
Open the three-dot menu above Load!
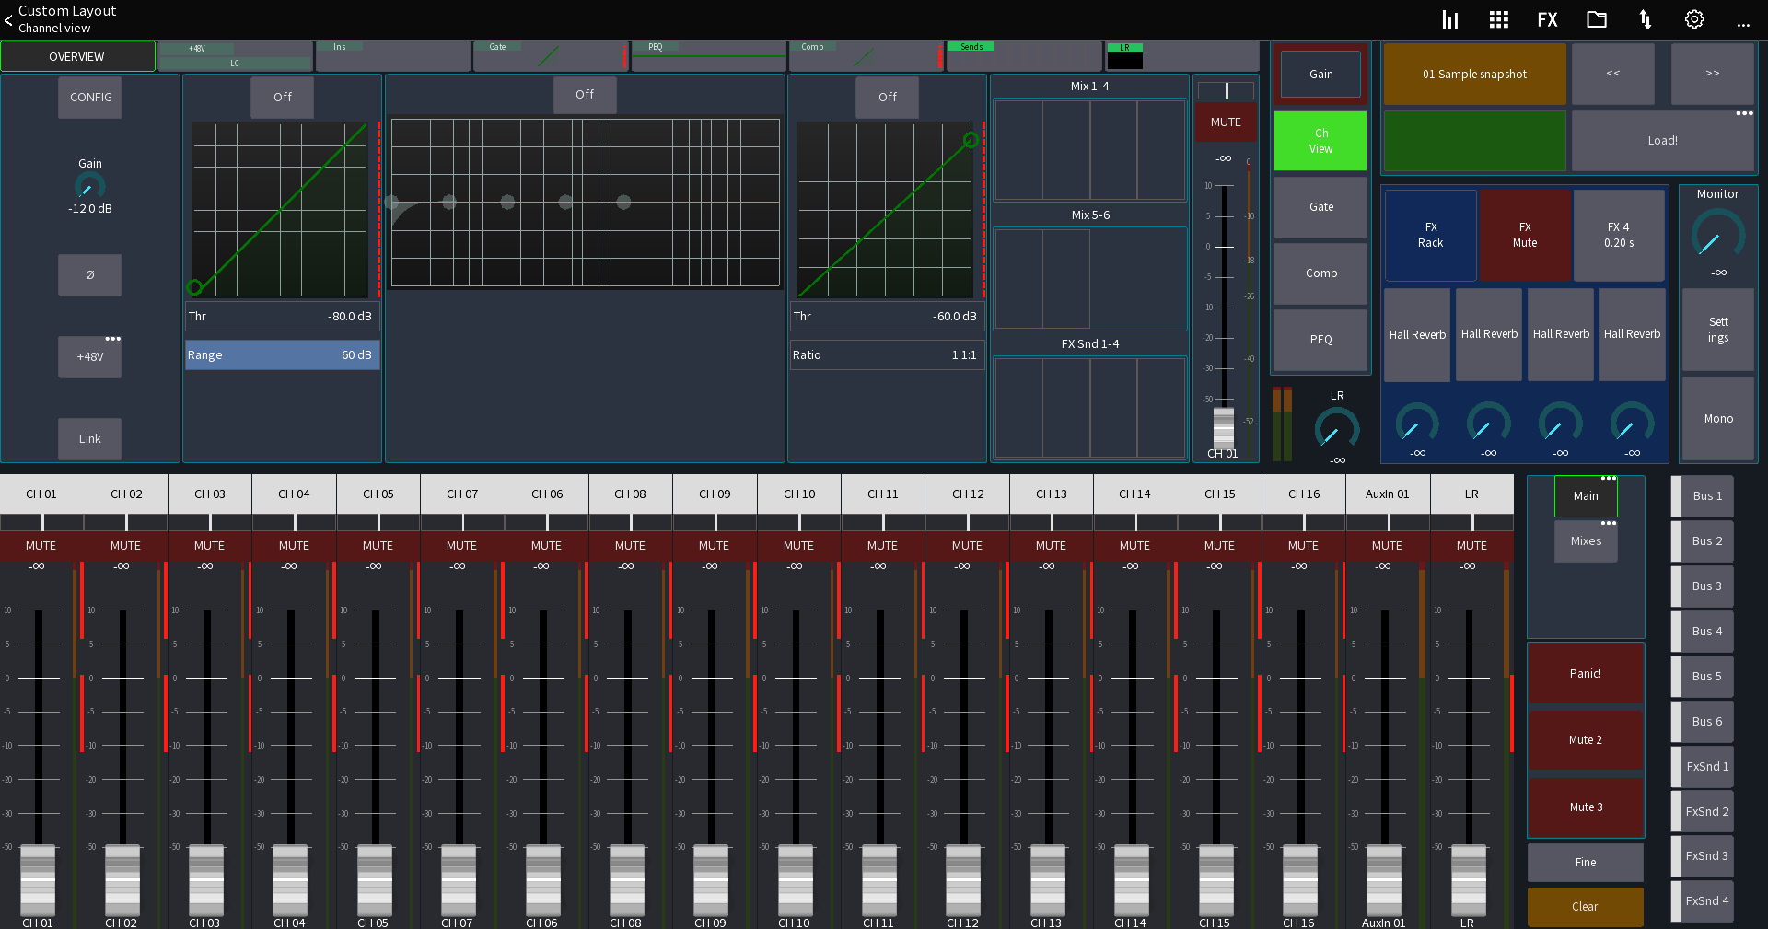[1744, 113]
